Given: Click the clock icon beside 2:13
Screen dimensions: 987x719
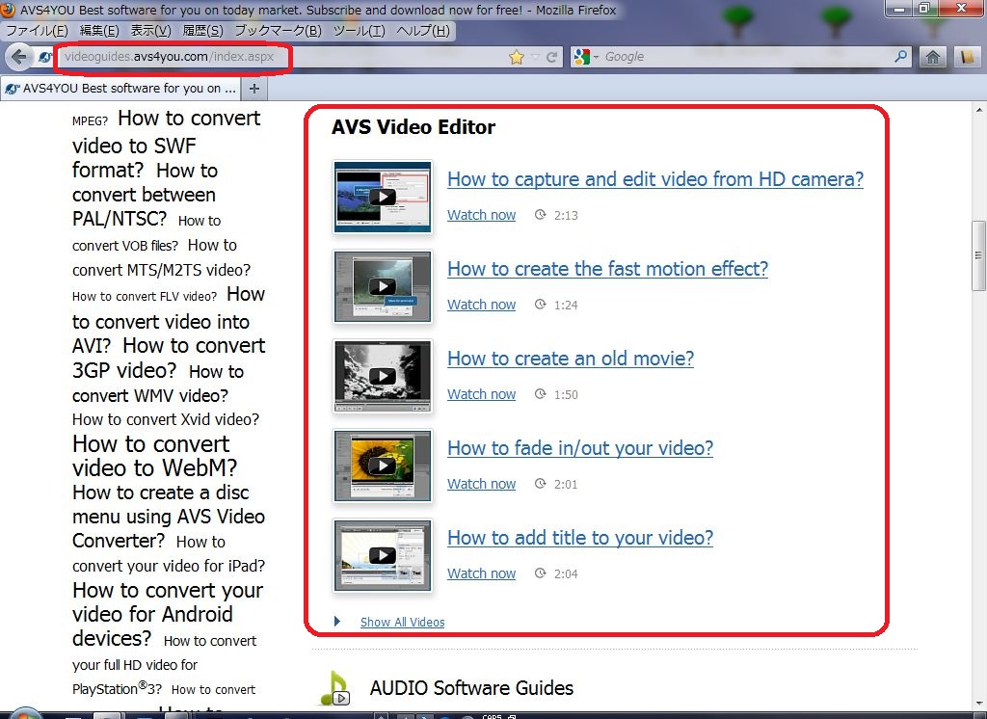Looking at the screenshot, I should (540, 215).
